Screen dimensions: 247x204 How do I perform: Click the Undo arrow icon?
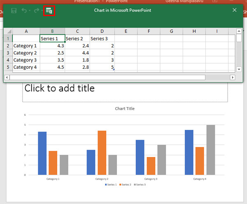(24, 10)
